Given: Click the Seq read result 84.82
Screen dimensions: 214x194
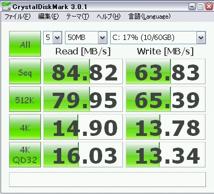Looking at the screenshot, I should 83,71.
